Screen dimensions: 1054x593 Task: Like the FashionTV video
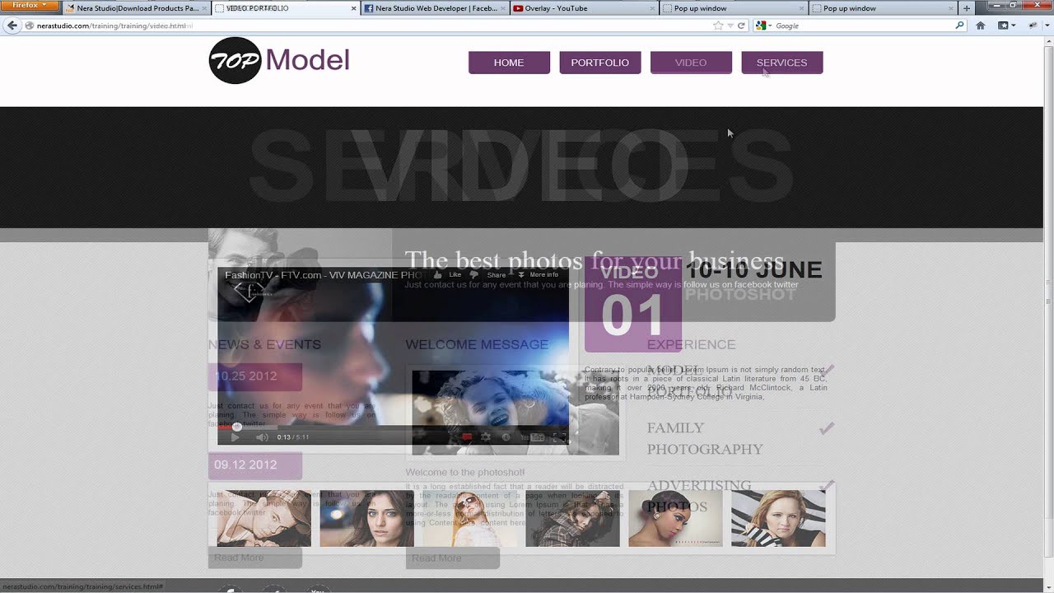coord(449,274)
